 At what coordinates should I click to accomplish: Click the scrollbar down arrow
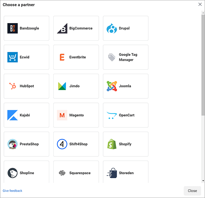tap(203, 181)
